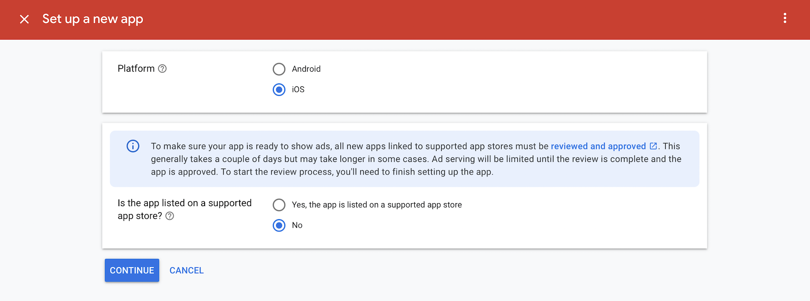Click the 'Android' option label text
The height and width of the screenshot is (301, 810).
click(x=306, y=69)
